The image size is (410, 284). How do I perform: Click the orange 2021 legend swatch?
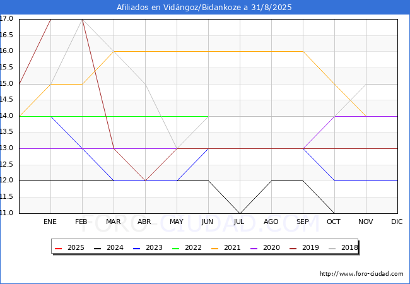[x=214, y=248]
